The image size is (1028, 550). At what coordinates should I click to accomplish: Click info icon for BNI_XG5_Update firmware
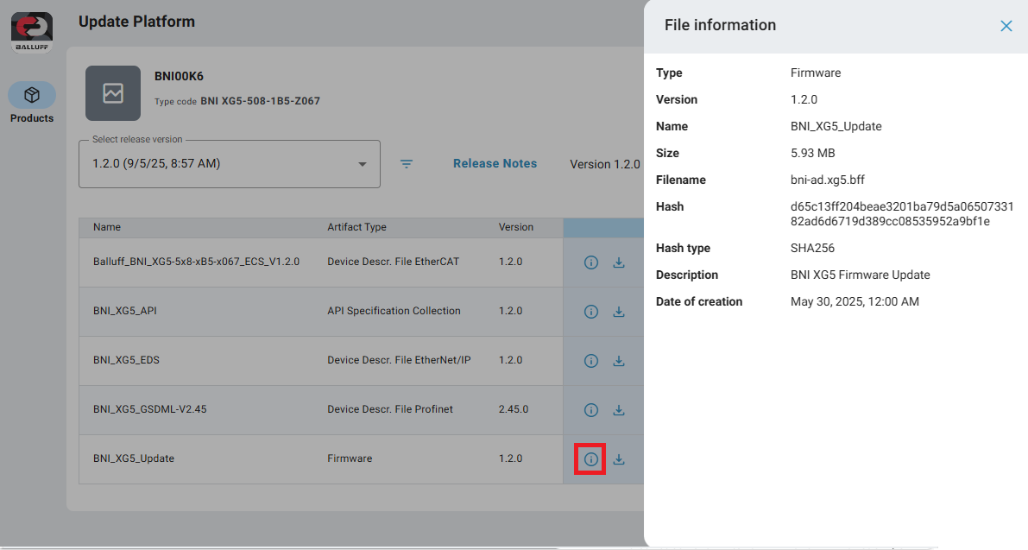click(x=591, y=459)
